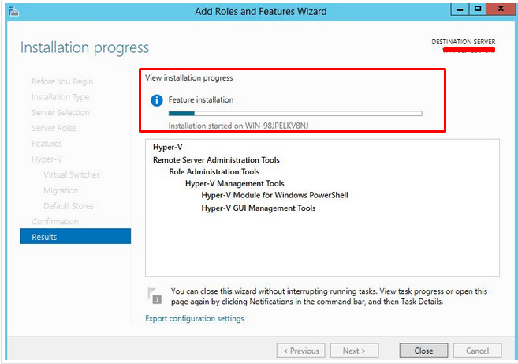Click the blue Feature installation info icon

coord(157,100)
